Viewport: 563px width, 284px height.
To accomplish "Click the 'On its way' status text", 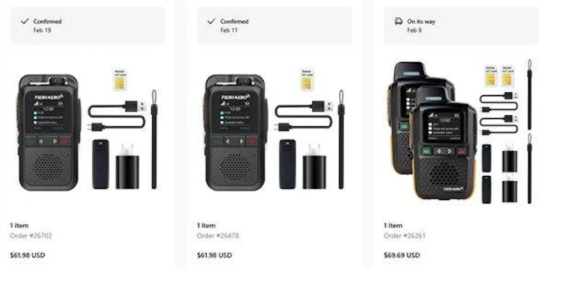I will coord(421,21).
